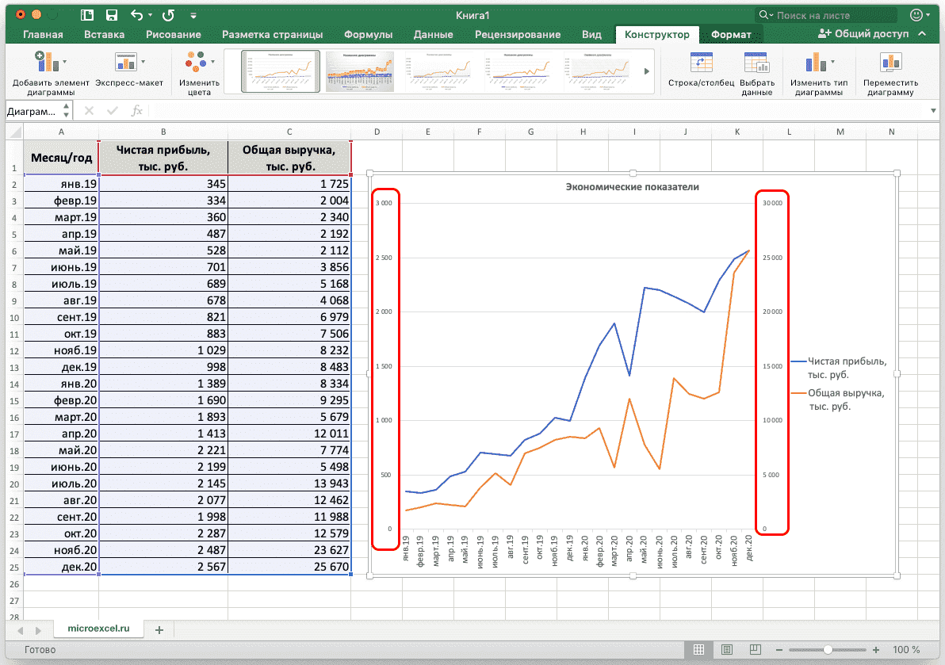Switch to the Формат tab
This screenshot has height=665, width=945.
tap(730, 34)
